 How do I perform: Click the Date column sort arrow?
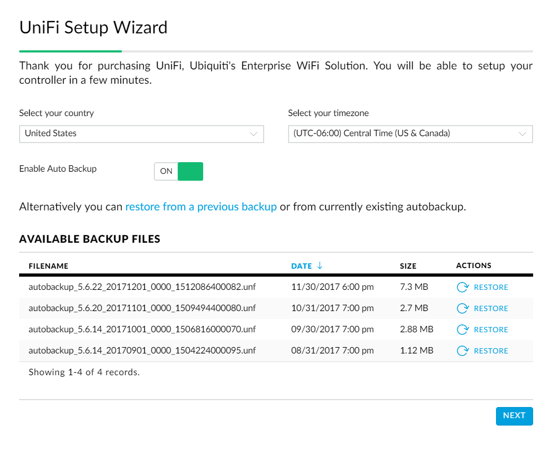point(319,266)
